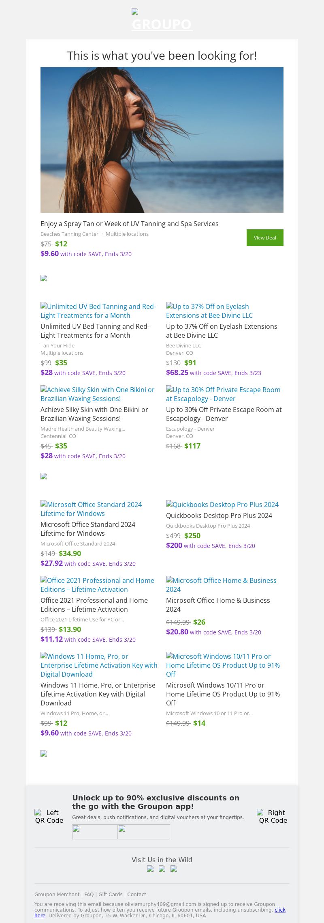Open the beach spray tan hero image
Image resolution: width=324 pixels, height=923 pixels.
point(162,140)
